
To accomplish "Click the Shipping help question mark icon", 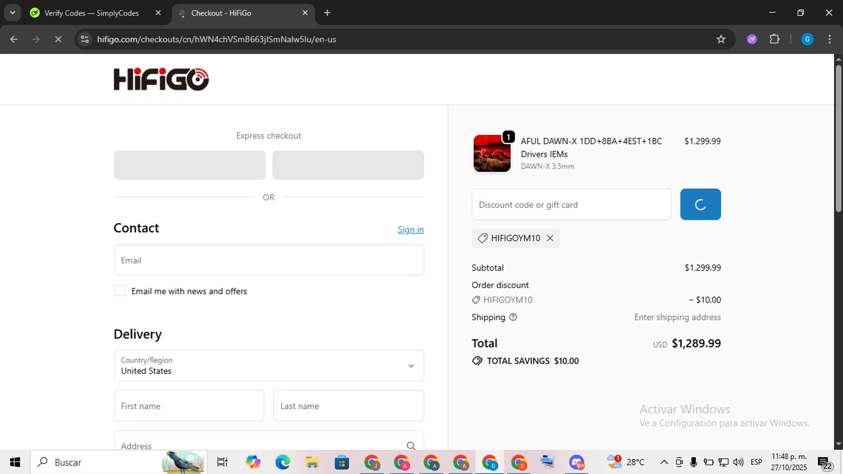I will point(513,317).
